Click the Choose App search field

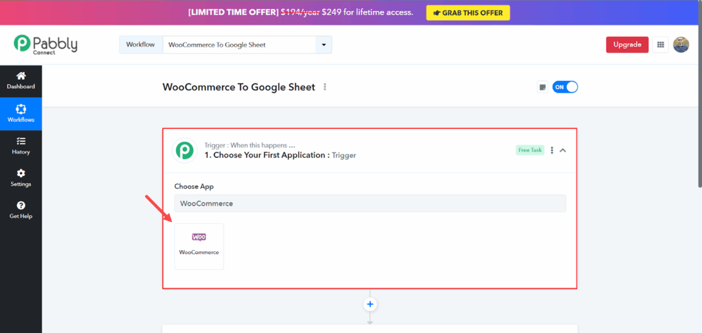coord(370,203)
